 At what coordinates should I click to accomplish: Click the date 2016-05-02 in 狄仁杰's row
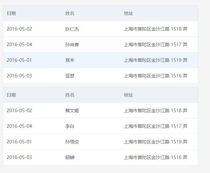pyautogui.click(x=19, y=29)
